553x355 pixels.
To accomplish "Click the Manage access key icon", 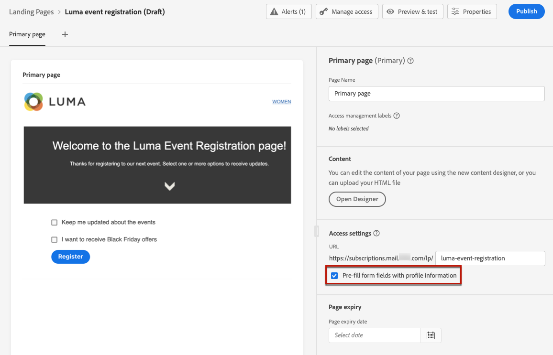I will tap(324, 11).
